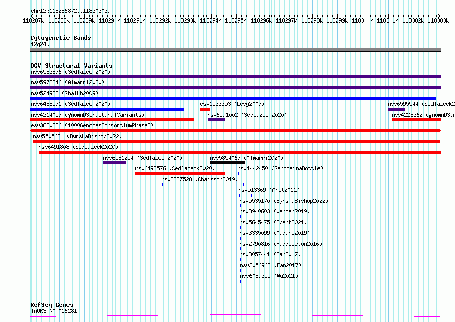Click the 118300k ruler mark

point(362,20)
